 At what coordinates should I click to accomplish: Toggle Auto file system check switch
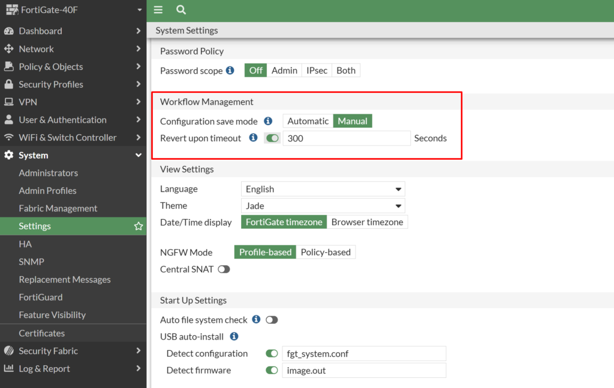tap(272, 320)
